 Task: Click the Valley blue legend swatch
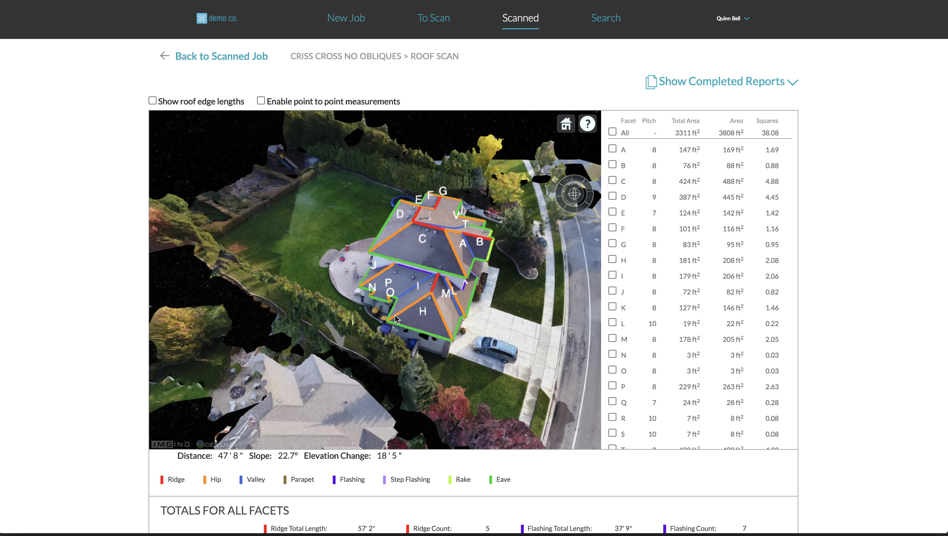click(x=241, y=480)
